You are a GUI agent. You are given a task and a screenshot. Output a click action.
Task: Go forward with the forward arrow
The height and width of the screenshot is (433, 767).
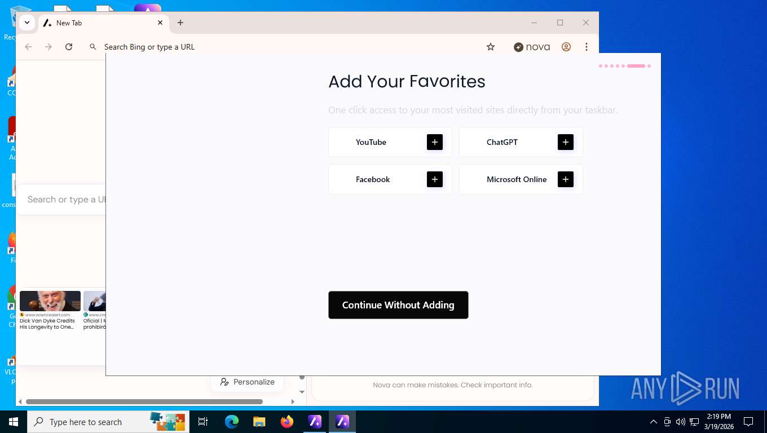(x=49, y=47)
